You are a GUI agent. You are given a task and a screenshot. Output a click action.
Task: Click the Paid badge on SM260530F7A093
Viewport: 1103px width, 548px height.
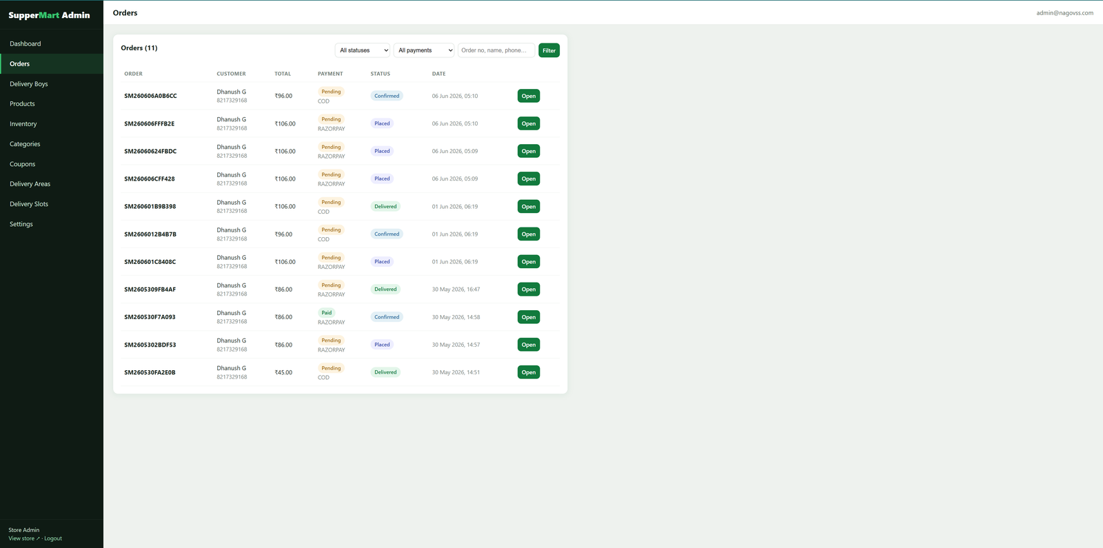tap(327, 312)
